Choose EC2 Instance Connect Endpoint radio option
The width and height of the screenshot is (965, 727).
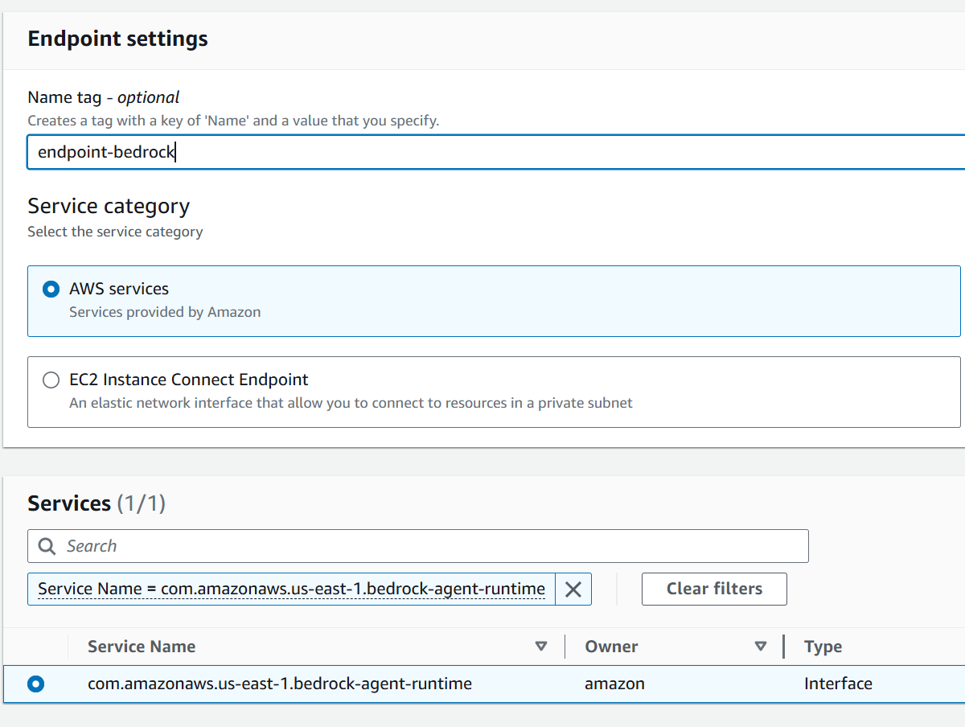[x=51, y=380]
